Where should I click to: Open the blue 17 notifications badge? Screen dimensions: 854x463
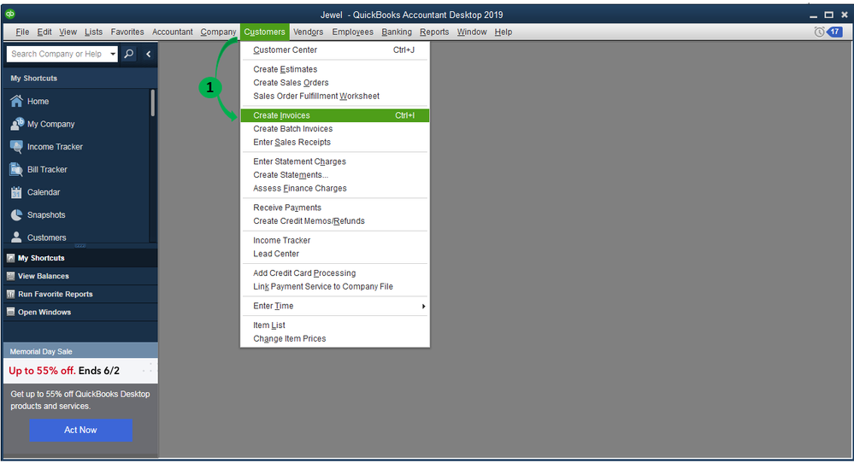tap(835, 32)
